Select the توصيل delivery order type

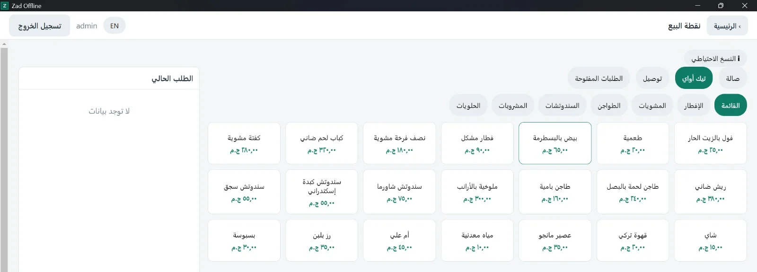tap(652, 78)
